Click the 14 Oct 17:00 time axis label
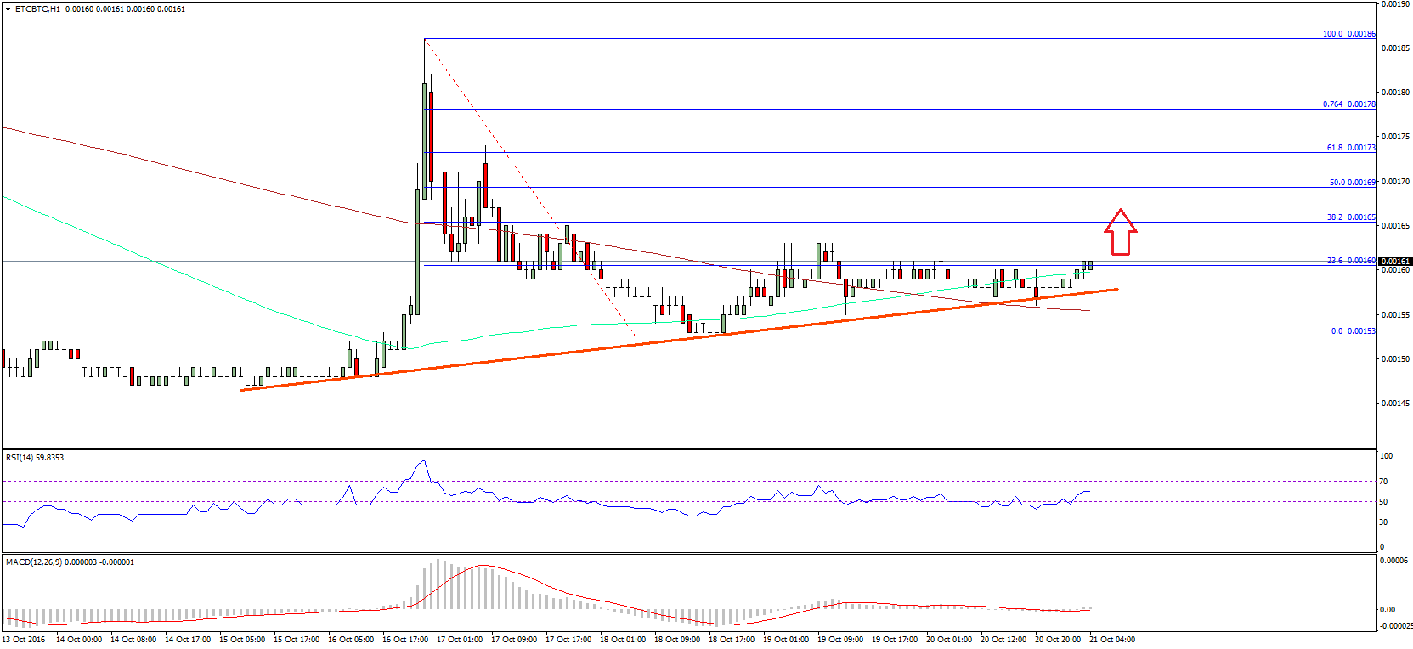1413x649 pixels. pos(188,640)
